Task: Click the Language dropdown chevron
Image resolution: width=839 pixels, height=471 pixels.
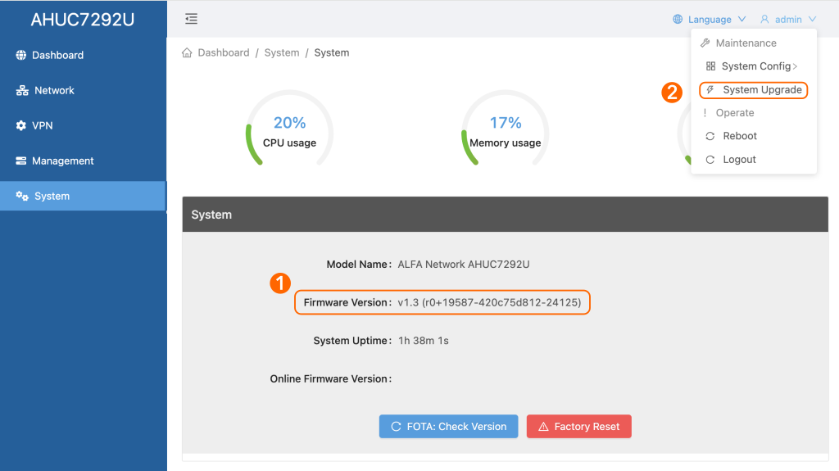Action: coord(741,20)
